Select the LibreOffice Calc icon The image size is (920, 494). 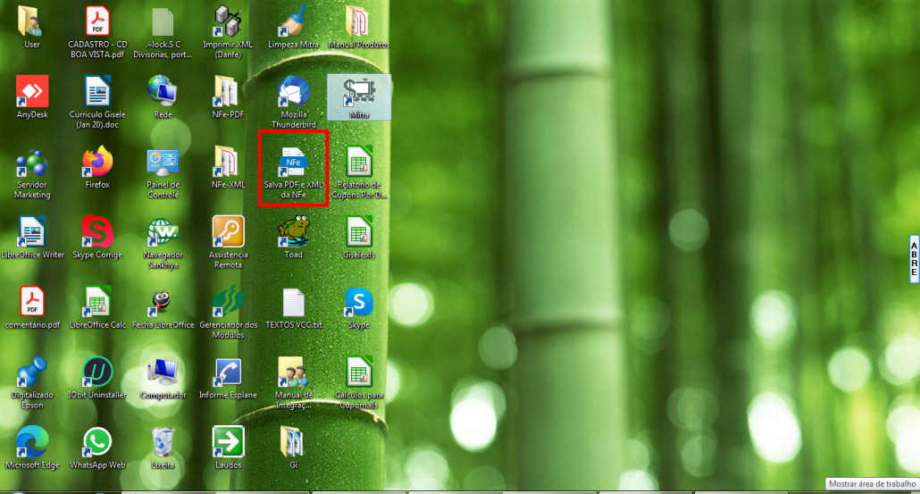click(97, 301)
